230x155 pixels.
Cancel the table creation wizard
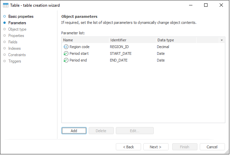click(212, 147)
